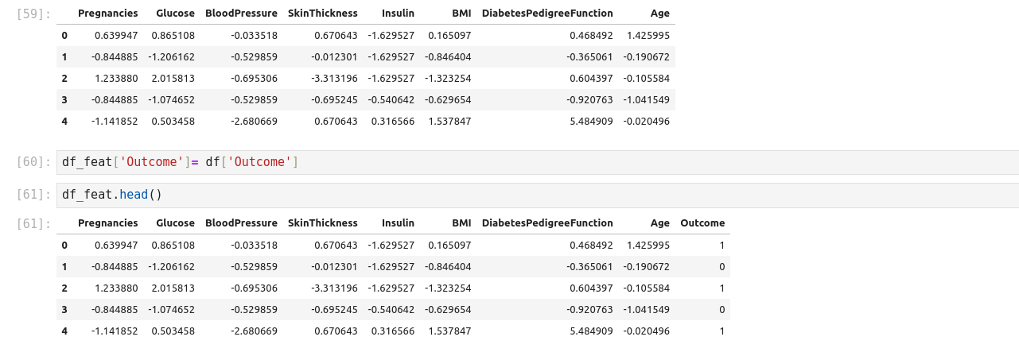Click BMI header in the bottom table
1019x356 pixels.
461,223
